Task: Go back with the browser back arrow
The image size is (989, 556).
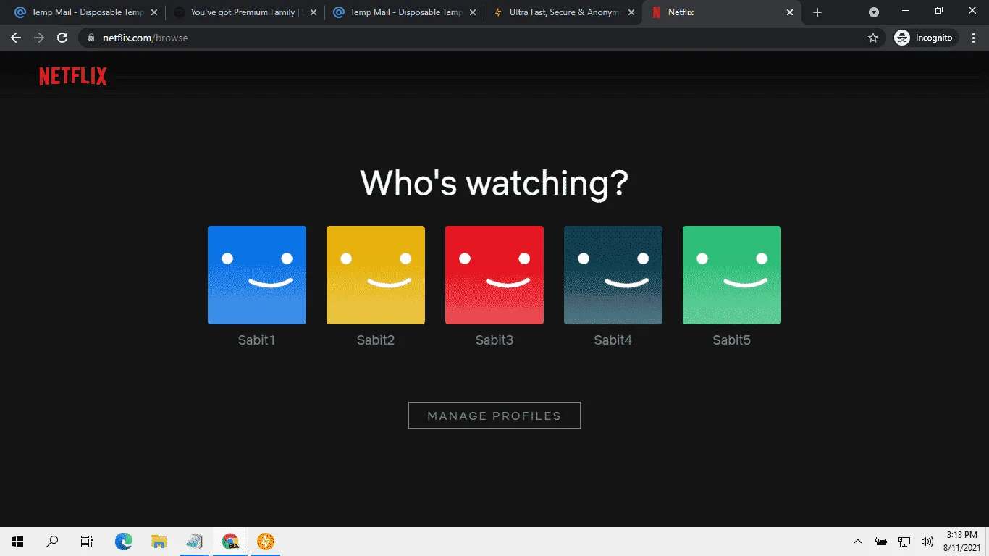Action: pyautogui.click(x=16, y=38)
